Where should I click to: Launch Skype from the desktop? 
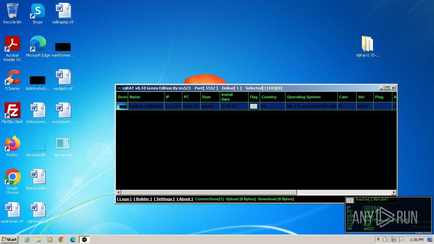37,14
